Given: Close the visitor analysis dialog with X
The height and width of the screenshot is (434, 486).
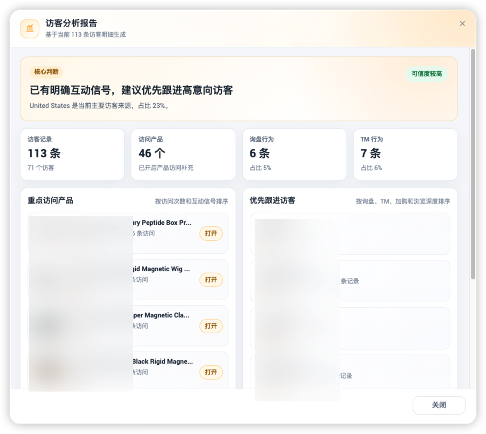Looking at the screenshot, I should [462, 23].
